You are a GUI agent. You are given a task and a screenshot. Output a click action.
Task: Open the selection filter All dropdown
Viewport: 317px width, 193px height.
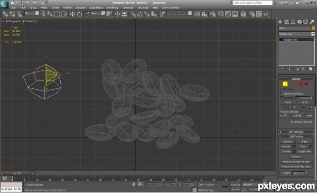tap(32, 13)
